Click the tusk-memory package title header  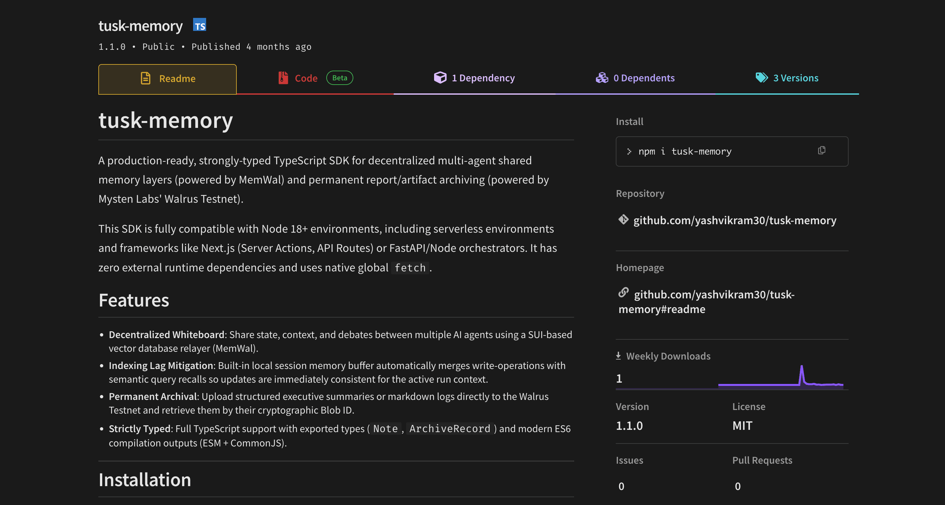(x=140, y=26)
